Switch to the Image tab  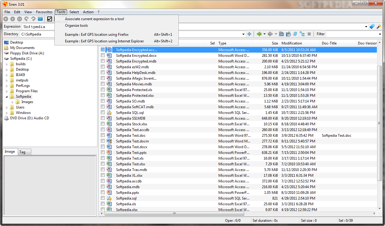(x=10, y=151)
